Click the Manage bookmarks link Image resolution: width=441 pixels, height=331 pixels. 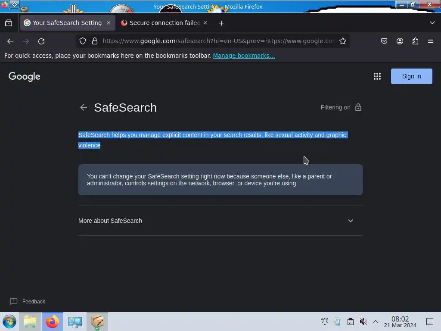pos(244,56)
